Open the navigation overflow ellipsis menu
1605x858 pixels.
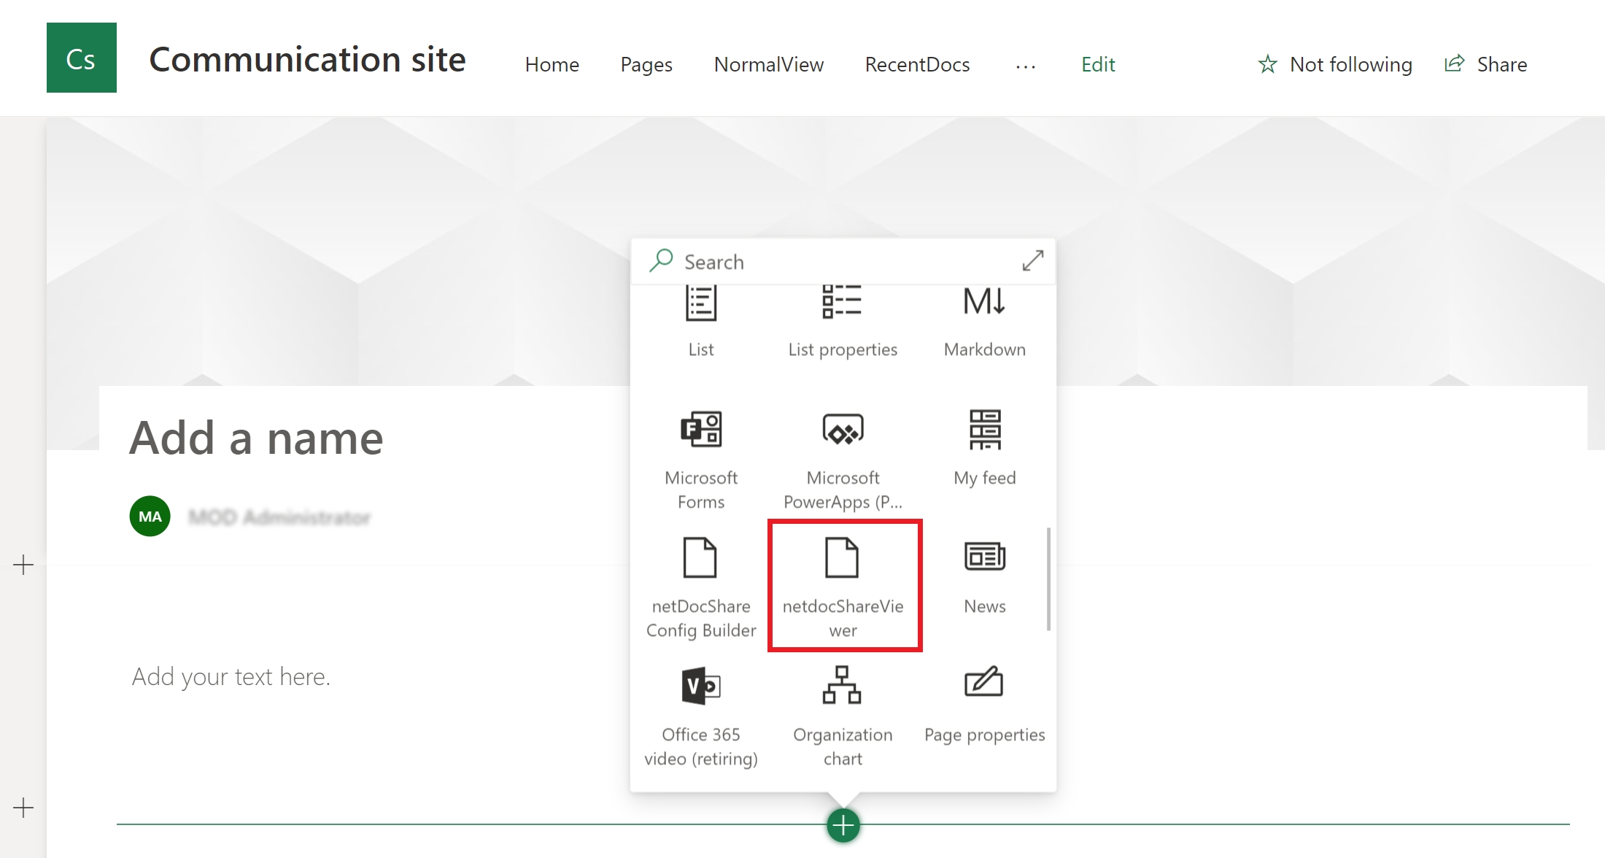1026,66
